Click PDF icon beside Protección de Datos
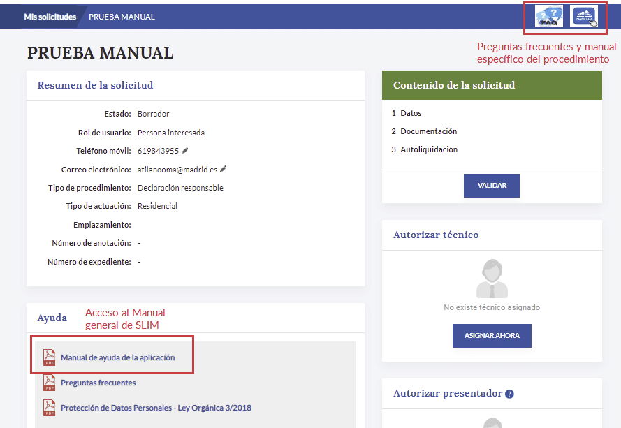The height and width of the screenshot is (428, 621). coord(49,408)
